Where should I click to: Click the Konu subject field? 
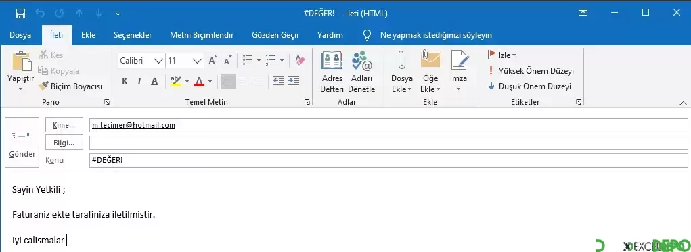coord(388,161)
